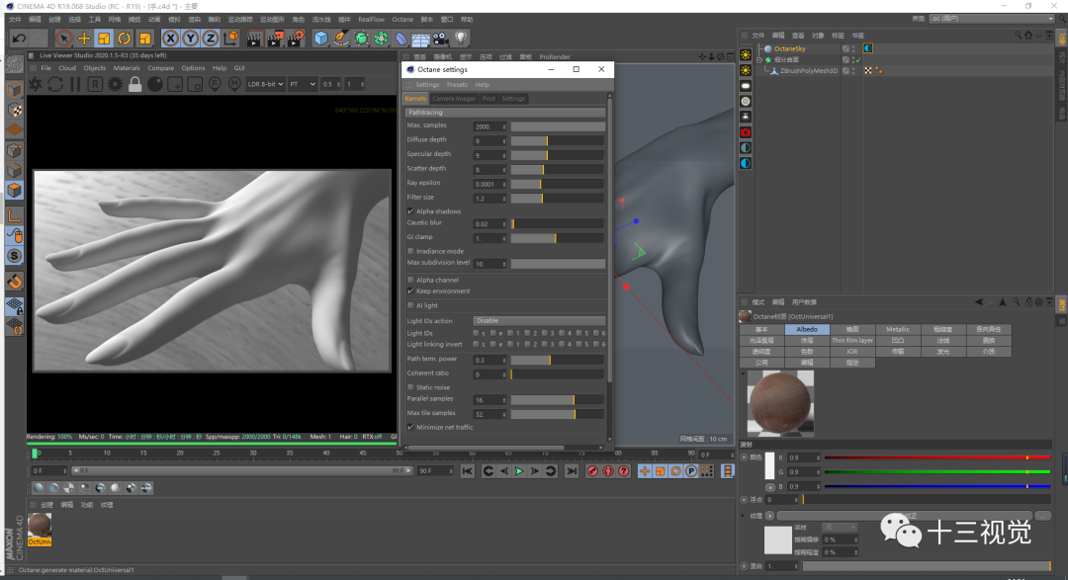Select the Rotate tool
This screenshot has height=580, width=1068.
click(124, 39)
